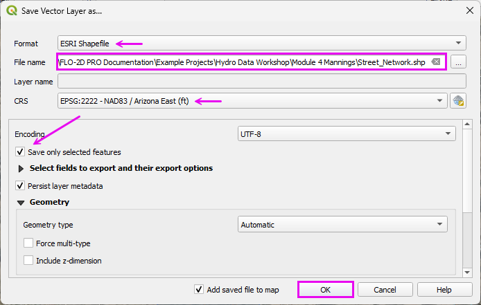
Task: Toggle Save only selected features checkbox
Action: (19, 152)
